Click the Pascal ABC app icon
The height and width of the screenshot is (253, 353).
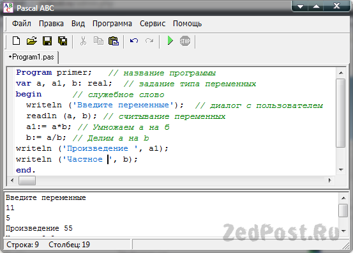coord(8,8)
